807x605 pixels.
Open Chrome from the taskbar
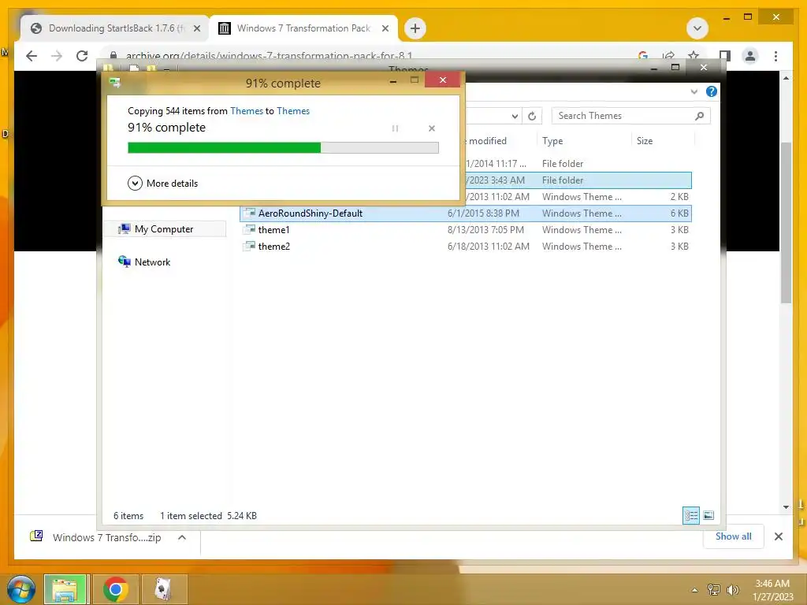pos(116,589)
